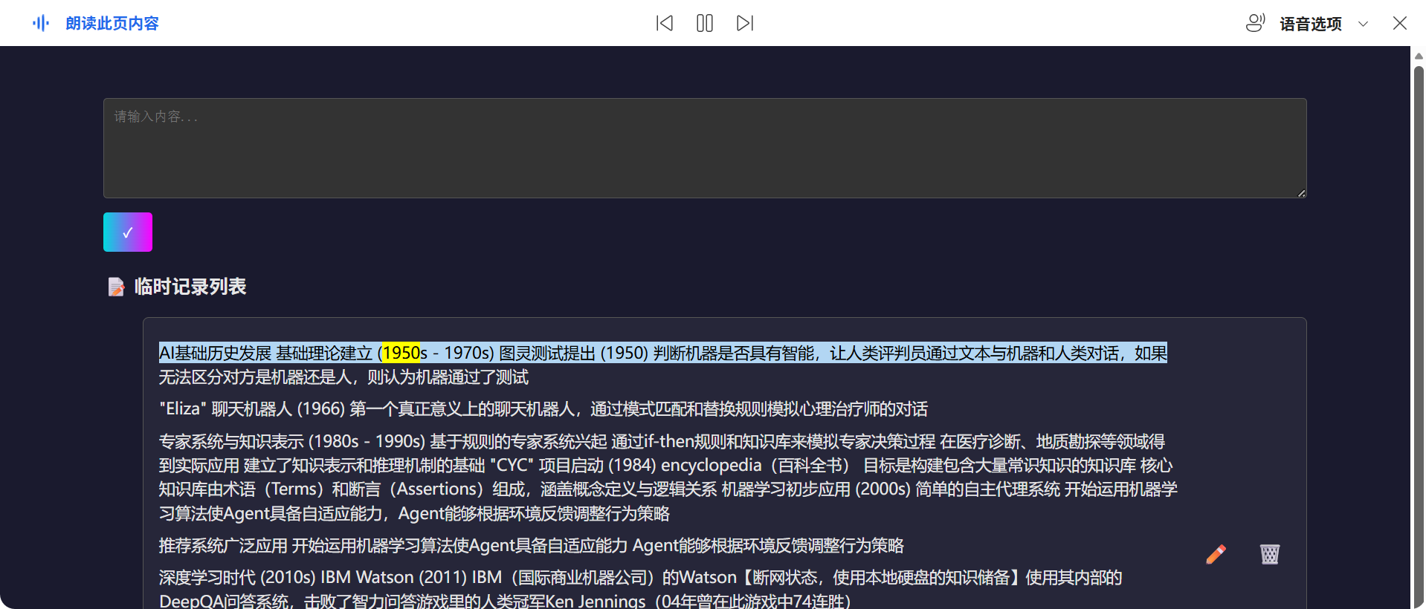Submit note with the gradient checkmark button
Screen dimensions: 1426x609
(128, 232)
